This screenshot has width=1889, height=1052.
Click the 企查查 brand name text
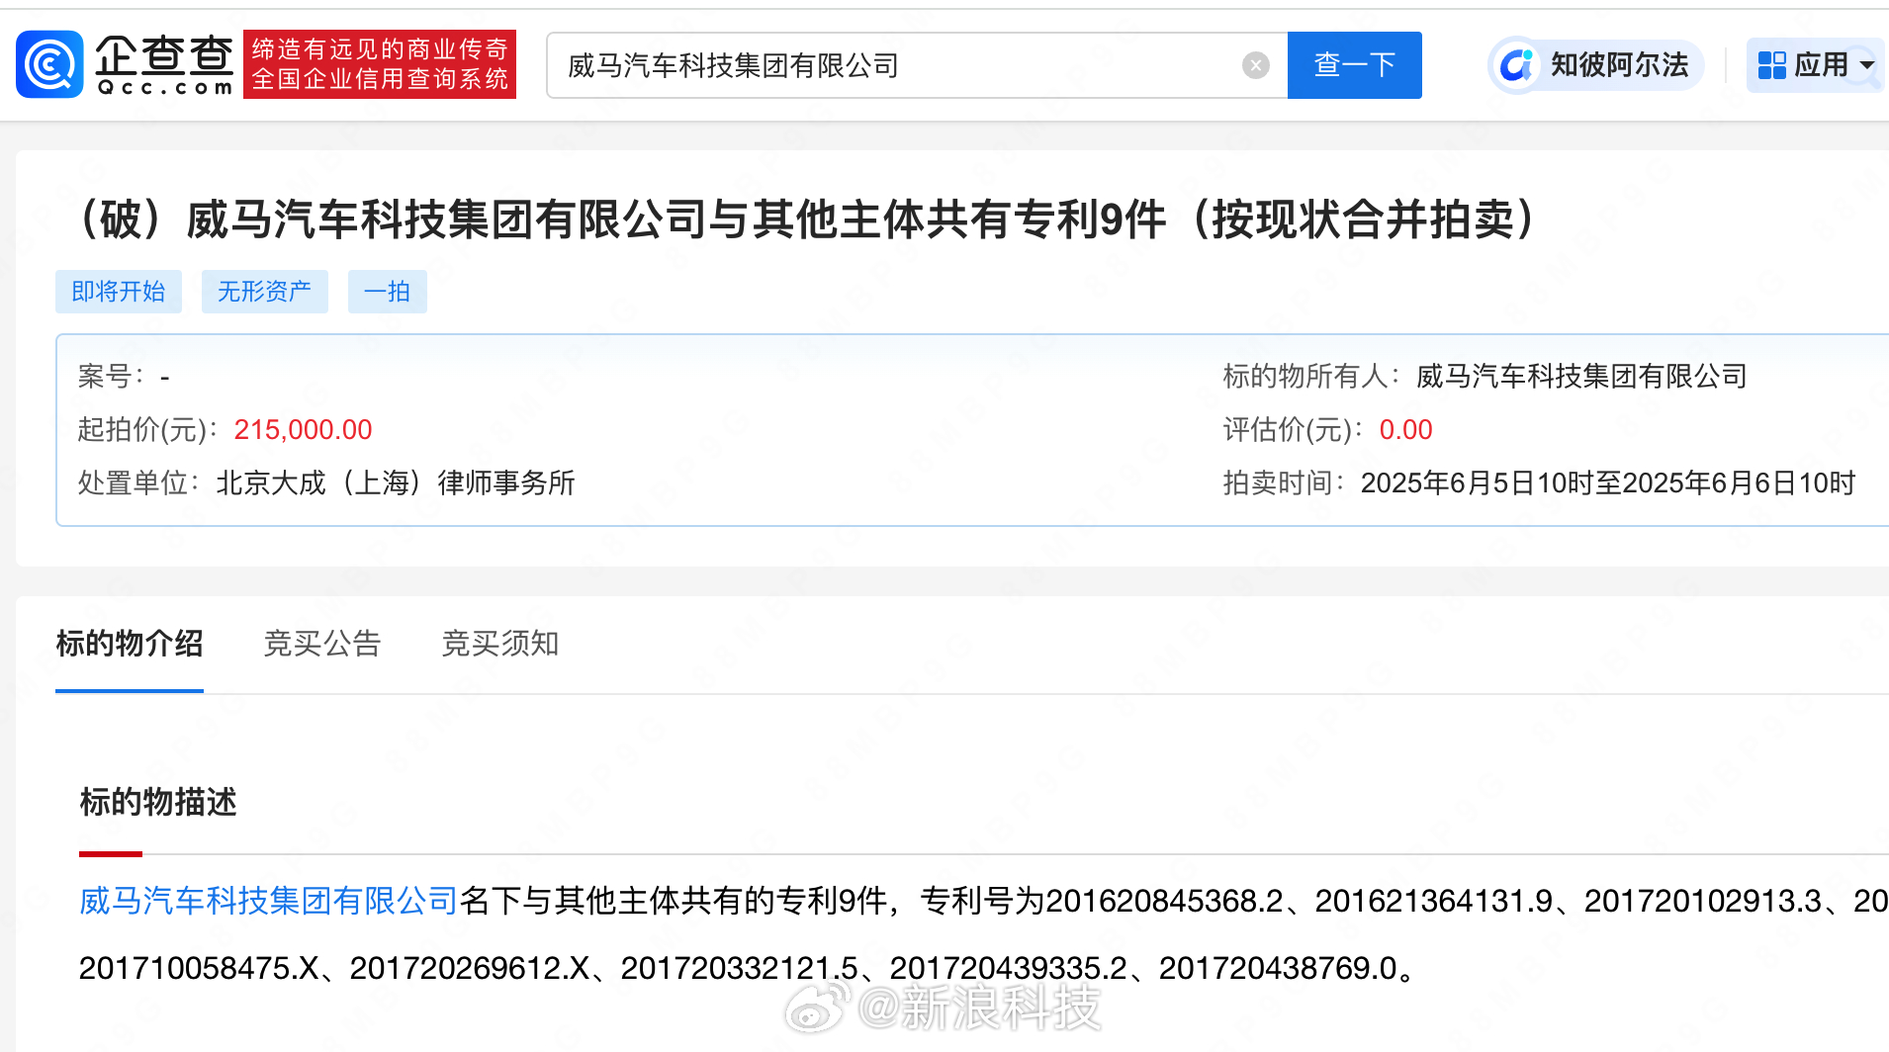point(164,54)
